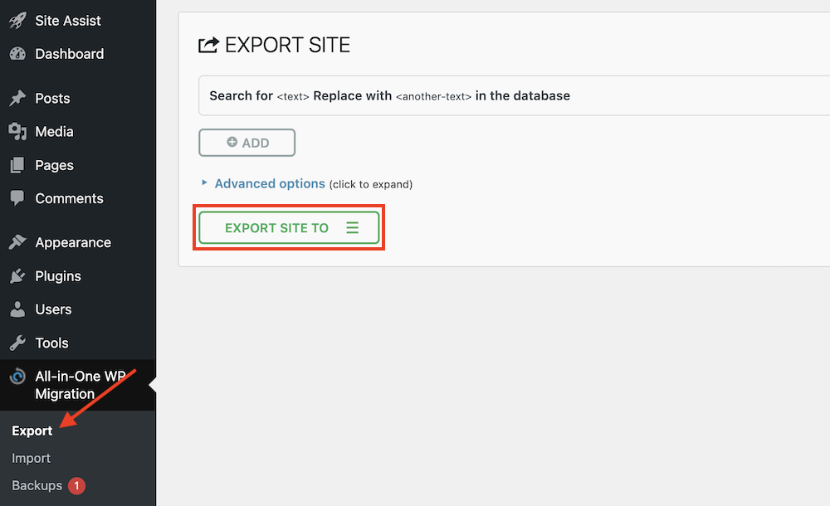Click the Tools wrench icon

click(x=17, y=343)
